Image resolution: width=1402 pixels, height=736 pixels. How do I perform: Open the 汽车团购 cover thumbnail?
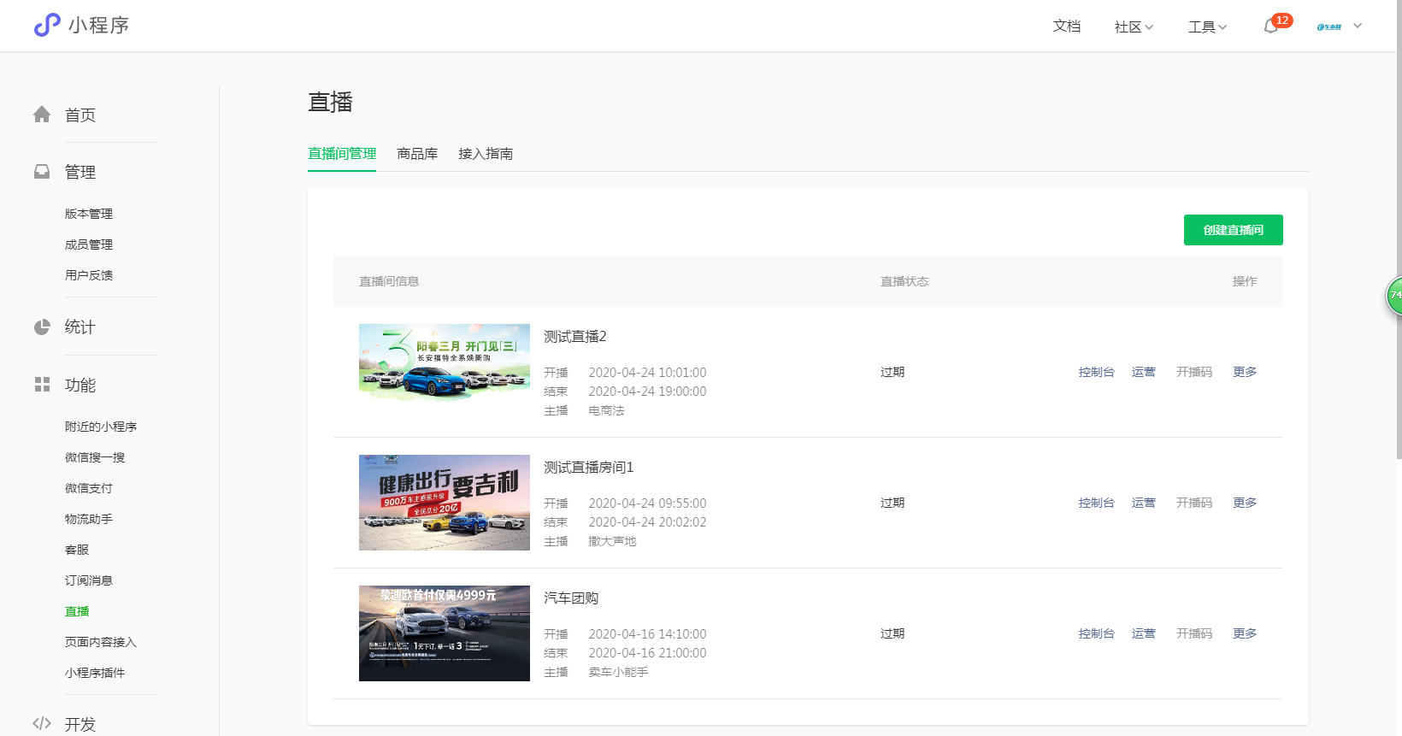(x=445, y=633)
